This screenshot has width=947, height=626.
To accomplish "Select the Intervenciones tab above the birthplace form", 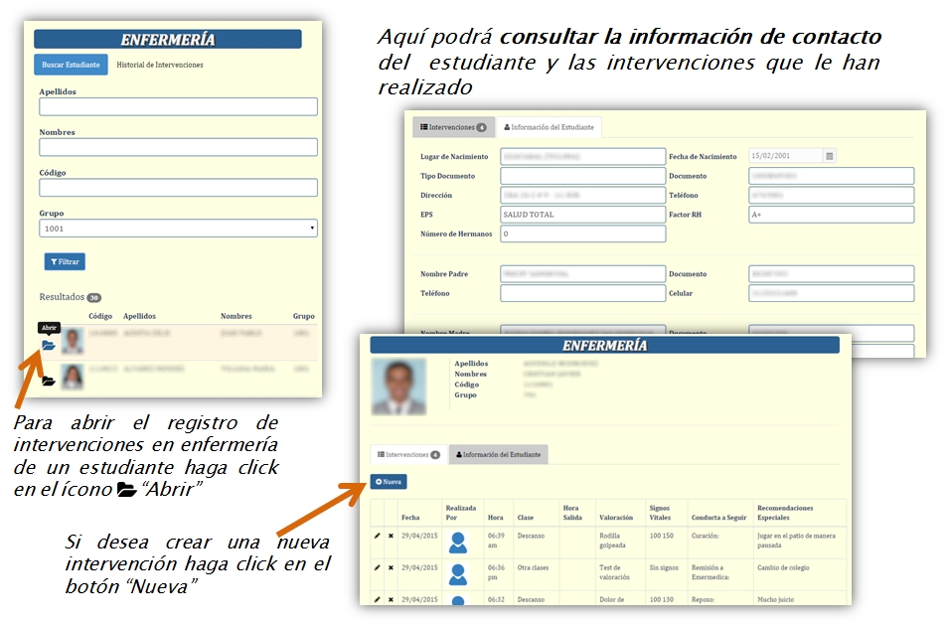I will (x=453, y=127).
